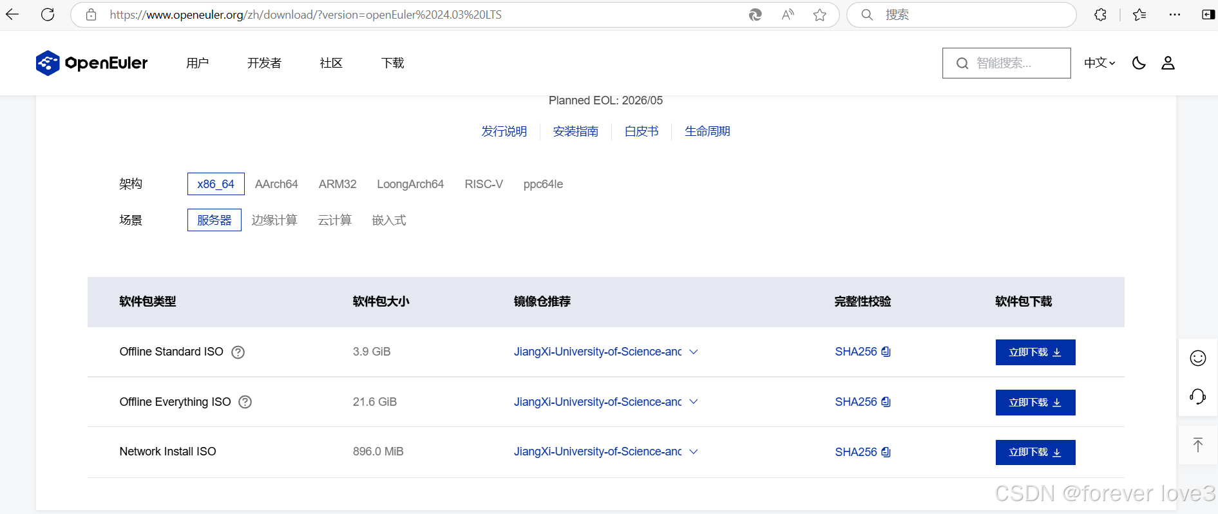Image resolution: width=1218 pixels, height=514 pixels.
Task: View site info lock icon
Action: 91,15
